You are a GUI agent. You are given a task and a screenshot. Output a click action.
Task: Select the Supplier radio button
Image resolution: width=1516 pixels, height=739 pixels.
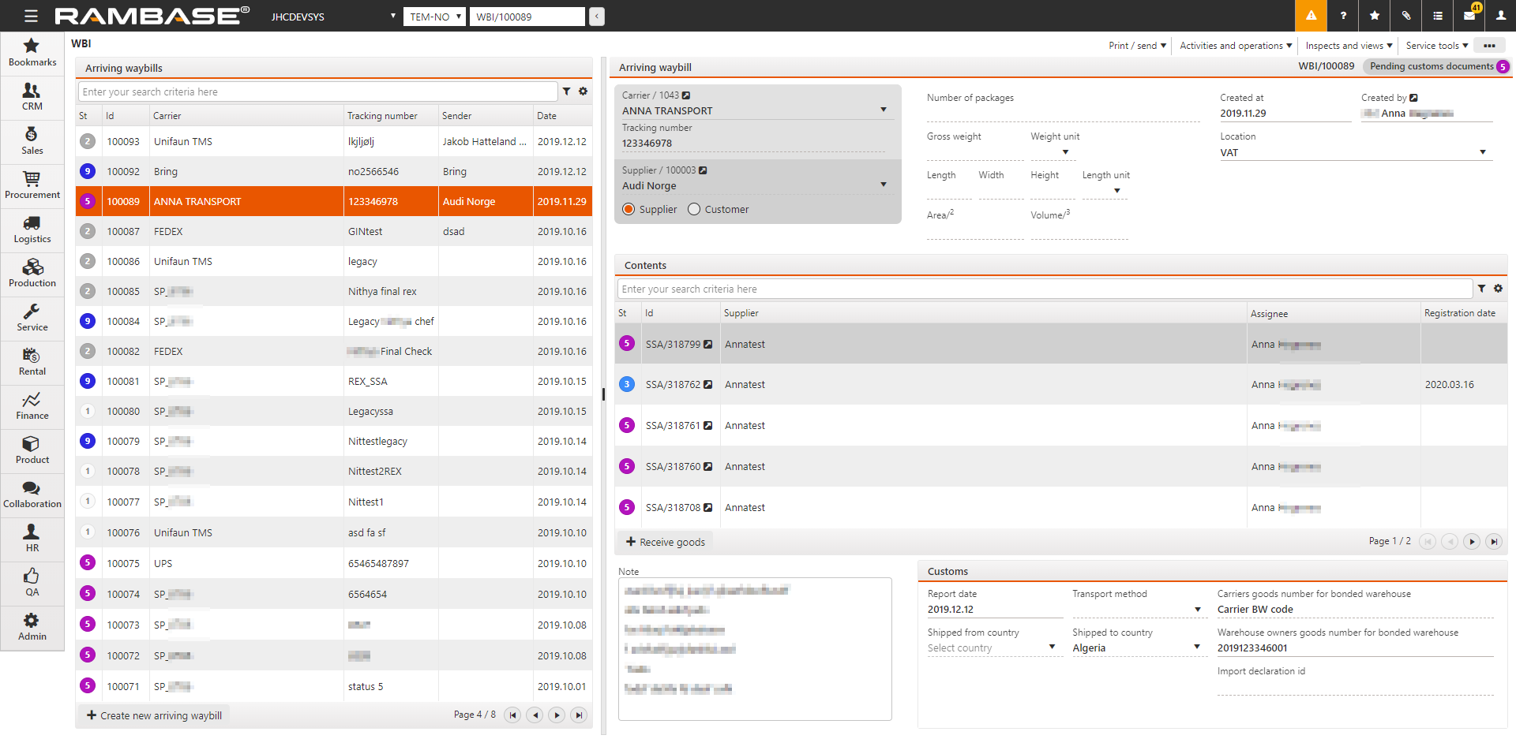point(629,209)
